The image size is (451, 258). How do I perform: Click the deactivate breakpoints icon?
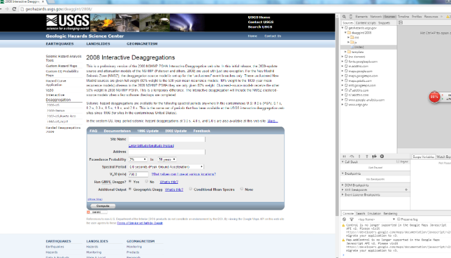pyautogui.click(x=374, y=156)
